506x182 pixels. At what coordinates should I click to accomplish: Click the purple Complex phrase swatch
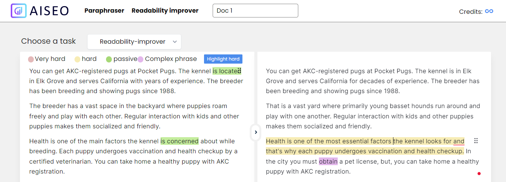pos(141,59)
